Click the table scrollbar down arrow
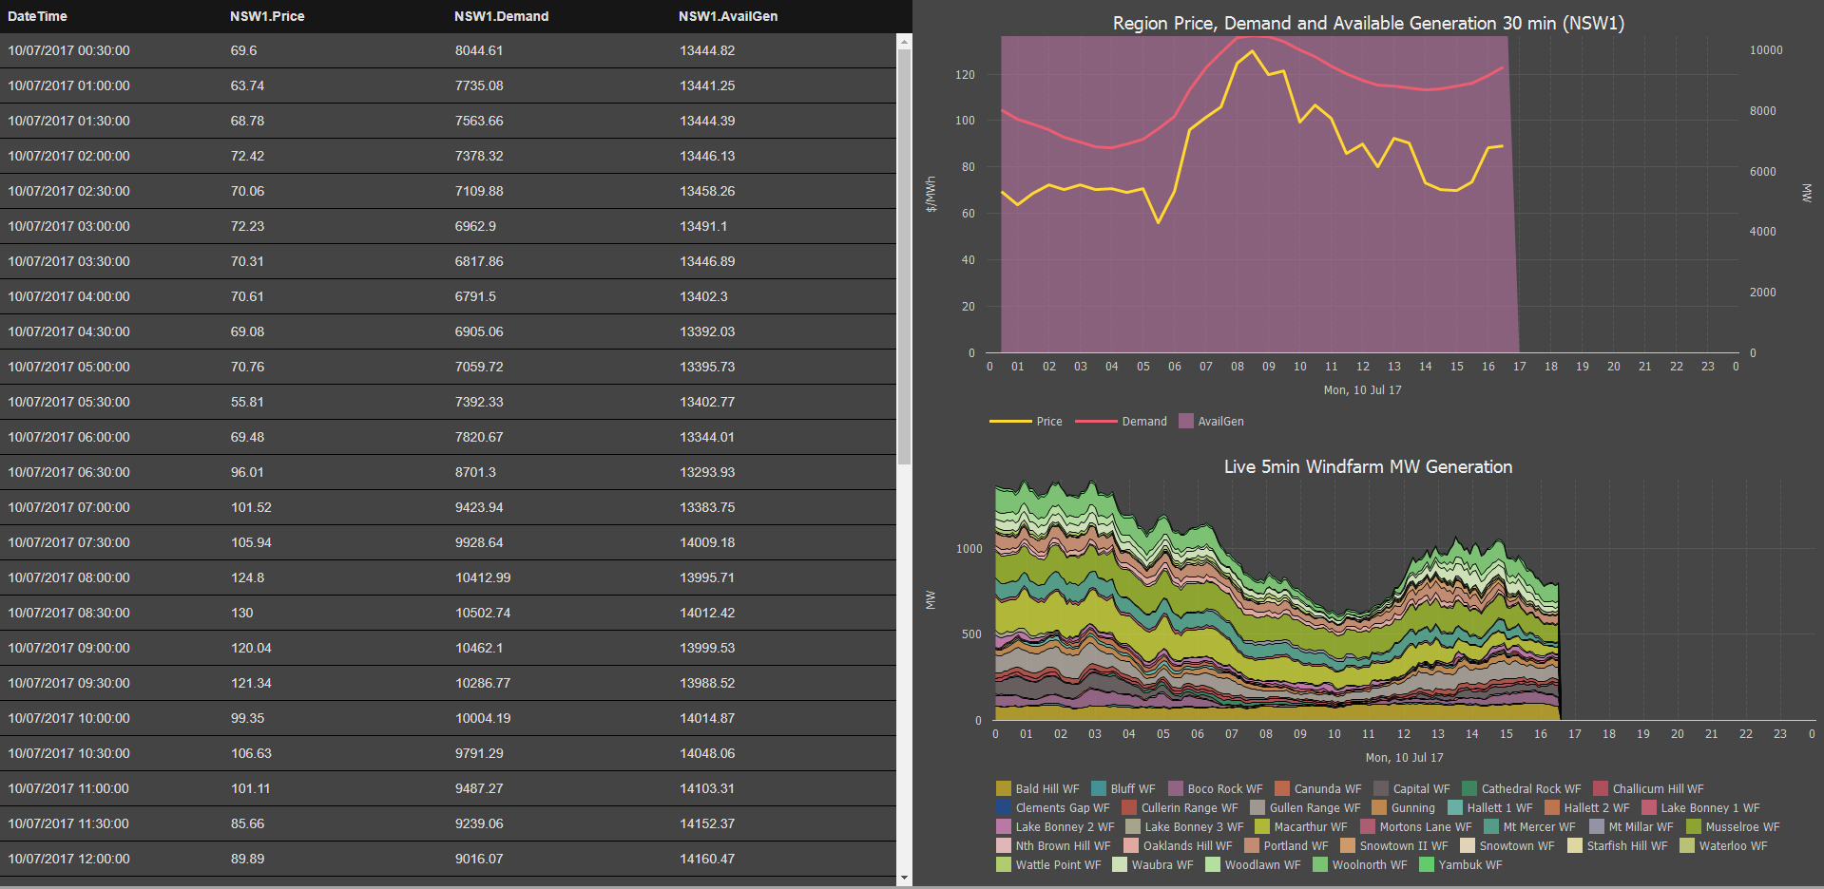Image resolution: width=1824 pixels, height=889 pixels. tap(904, 879)
